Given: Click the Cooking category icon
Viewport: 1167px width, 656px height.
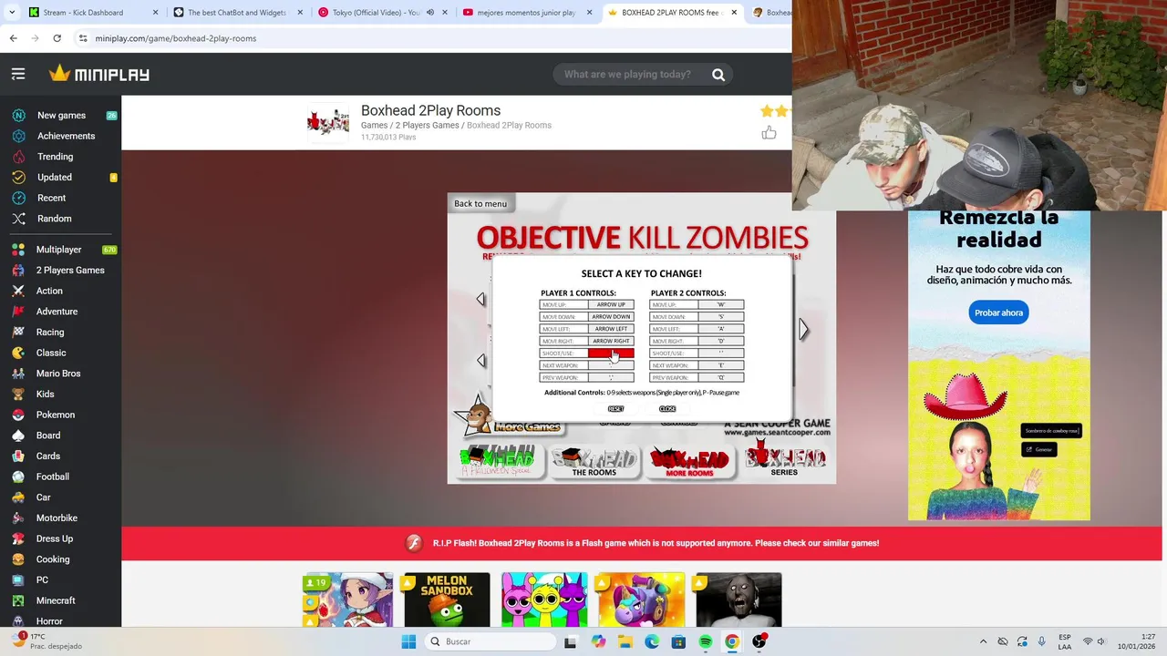Looking at the screenshot, I should pyautogui.click(x=18, y=559).
